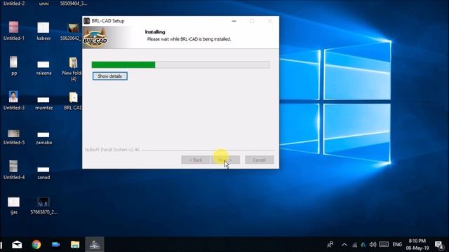The width and height of the screenshot is (449, 252).
Task: Cancel the BRL-CAD installation
Action: [259, 160]
